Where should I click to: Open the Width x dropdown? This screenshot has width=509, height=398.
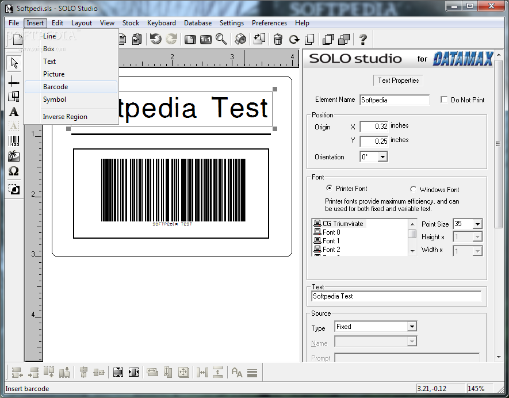477,251
